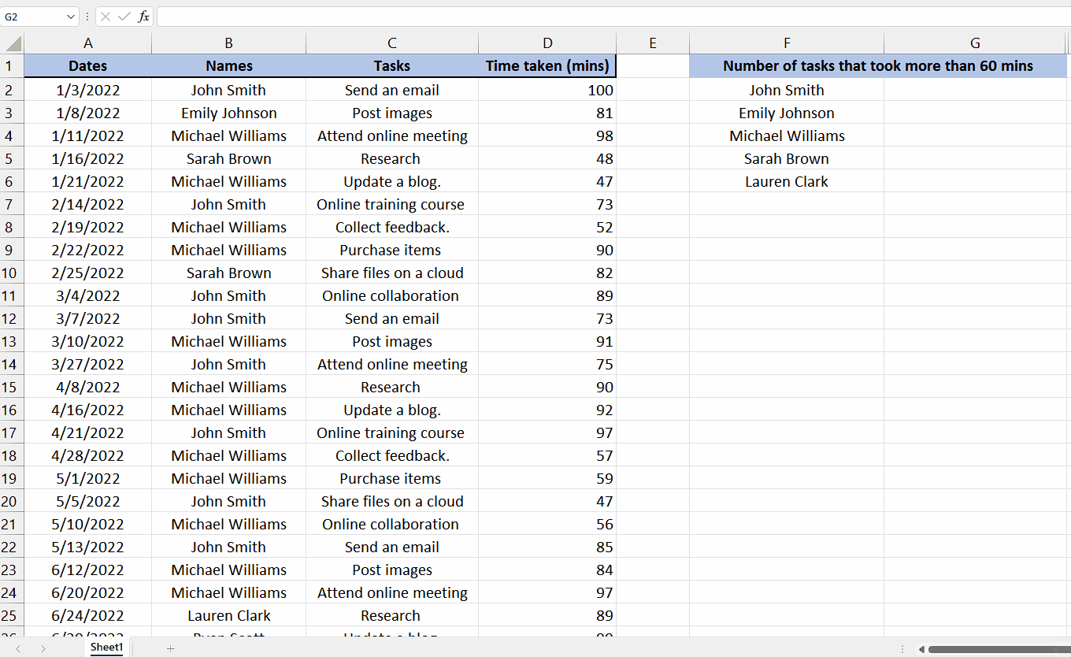The height and width of the screenshot is (657, 1071).
Task: Click the horizontal scroll left arrow
Action: coord(921,649)
